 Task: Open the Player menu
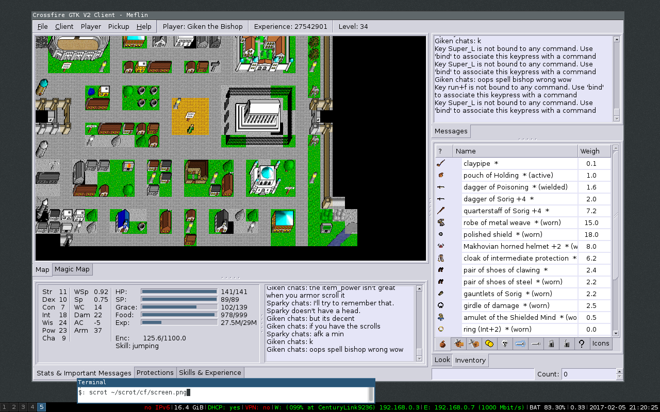[x=91, y=26]
